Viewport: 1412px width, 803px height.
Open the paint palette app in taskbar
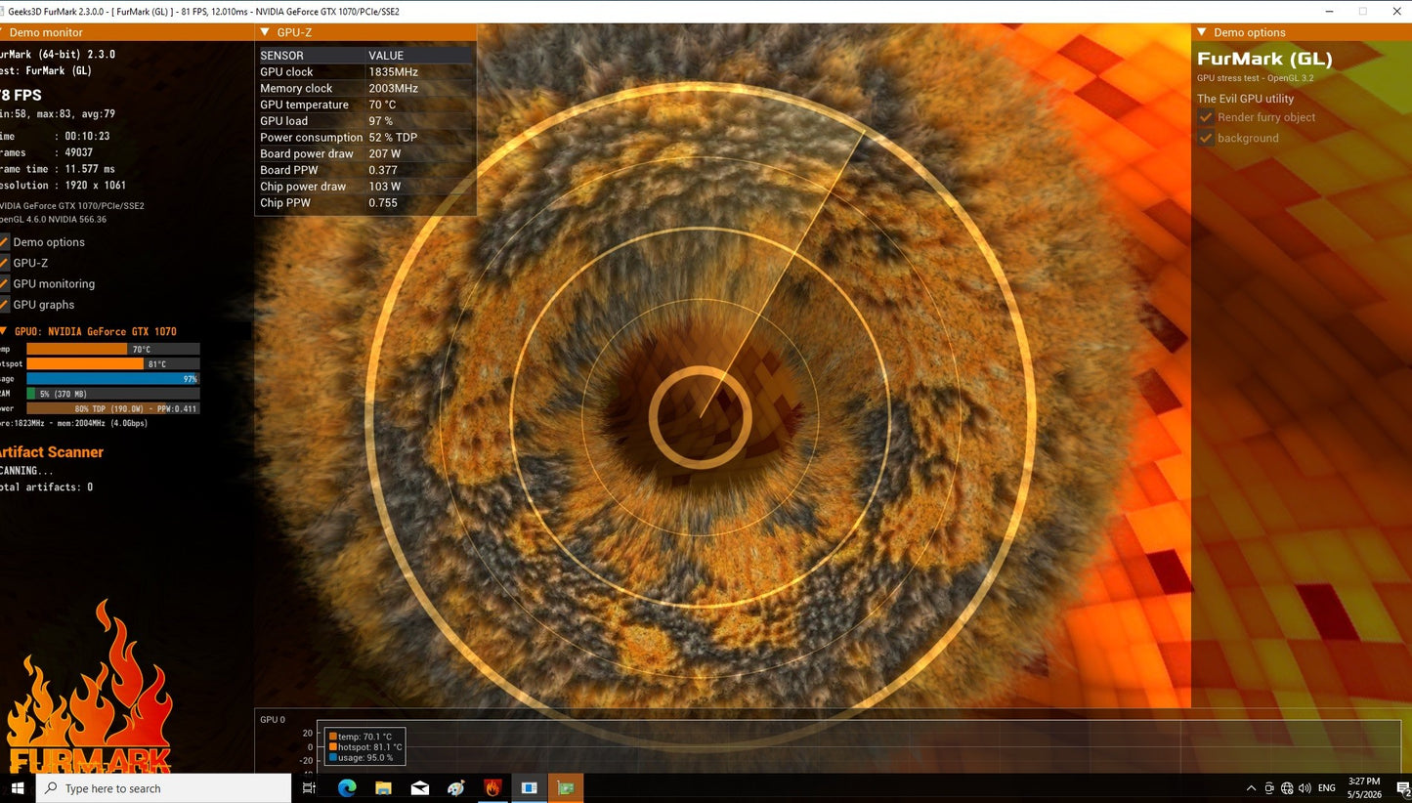456,788
